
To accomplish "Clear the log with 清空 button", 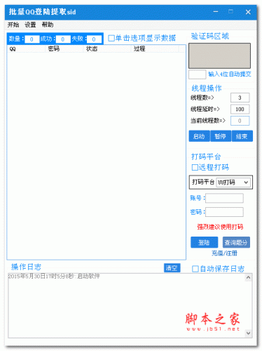I will (x=172, y=268).
